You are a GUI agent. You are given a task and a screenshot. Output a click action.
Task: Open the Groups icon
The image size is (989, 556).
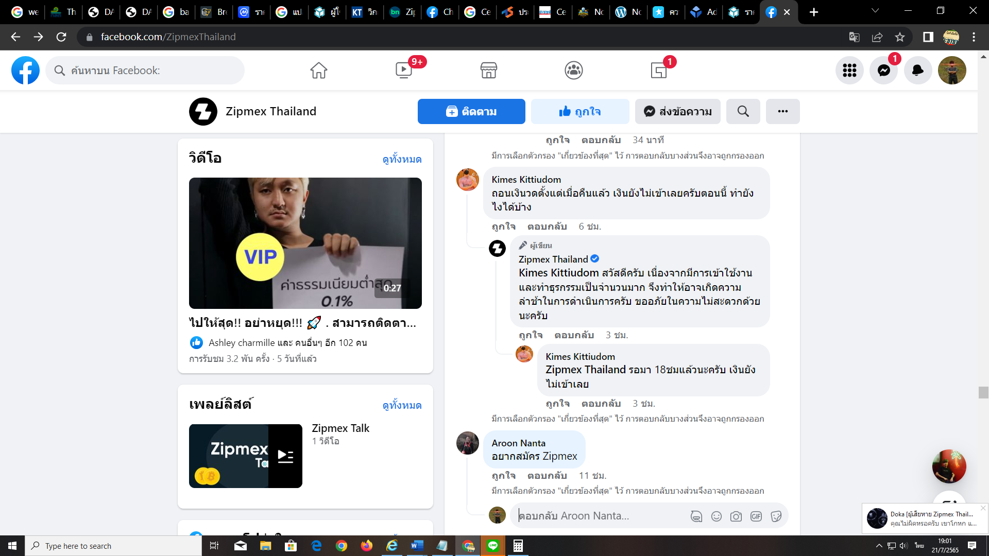click(573, 71)
